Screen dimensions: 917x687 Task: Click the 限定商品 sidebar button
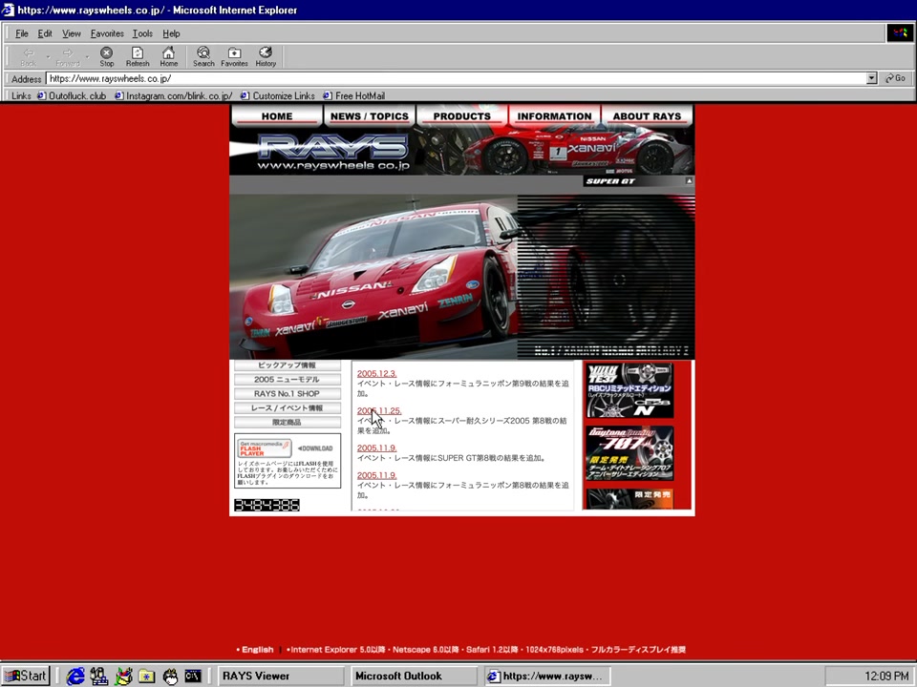click(288, 422)
